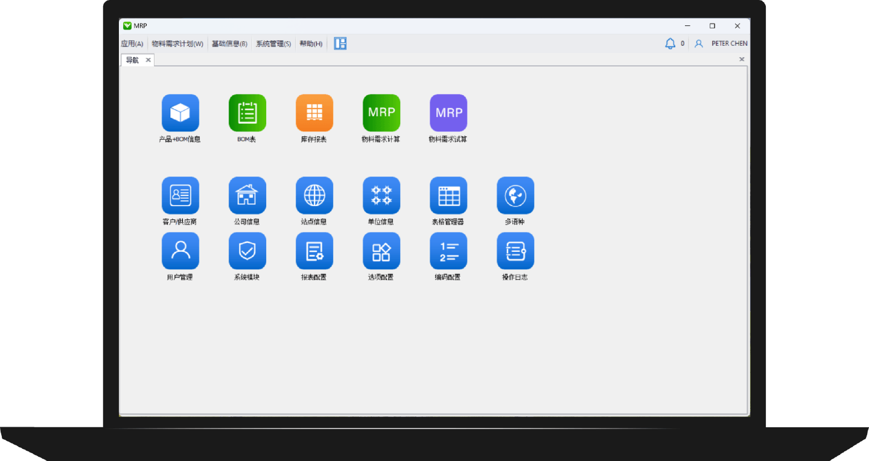Open the 产品+BOM信息 module
This screenshot has height=461, width=869.
pyautogui.click(x=180, y=112)
